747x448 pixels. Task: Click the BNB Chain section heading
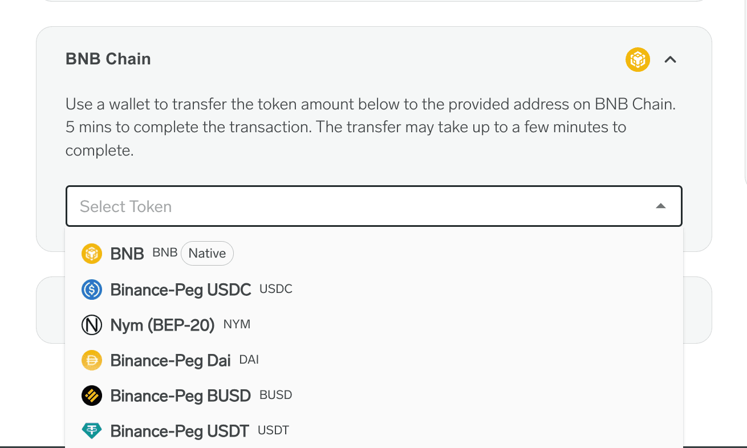point(108,59)
